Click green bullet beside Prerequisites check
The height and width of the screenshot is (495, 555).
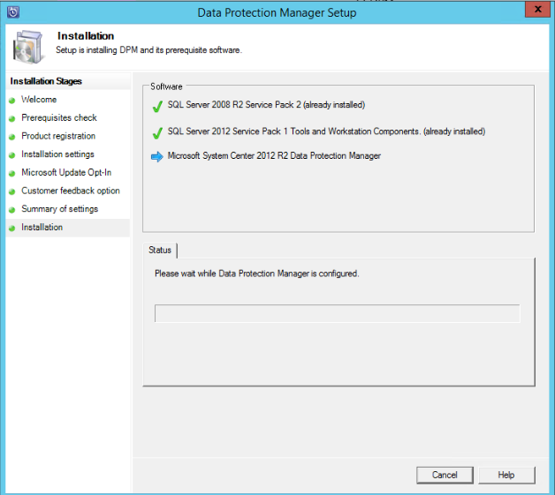tap(12, 118)
